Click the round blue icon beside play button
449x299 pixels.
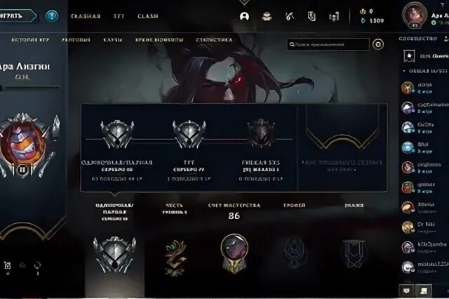tap(52, 15)
